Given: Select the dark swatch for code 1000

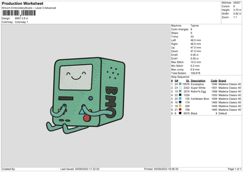Looking at the screenshot, I should (180, 95).
